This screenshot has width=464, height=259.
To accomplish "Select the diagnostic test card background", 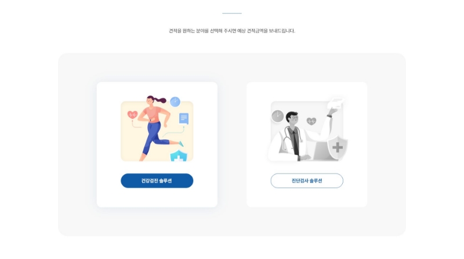I will pyautogui.click(x=307, y=145).
